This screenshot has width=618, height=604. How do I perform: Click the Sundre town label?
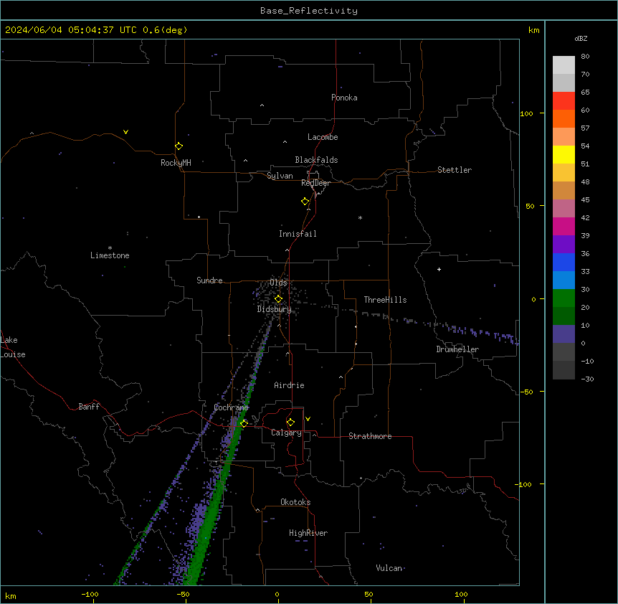tap(209, 280)
